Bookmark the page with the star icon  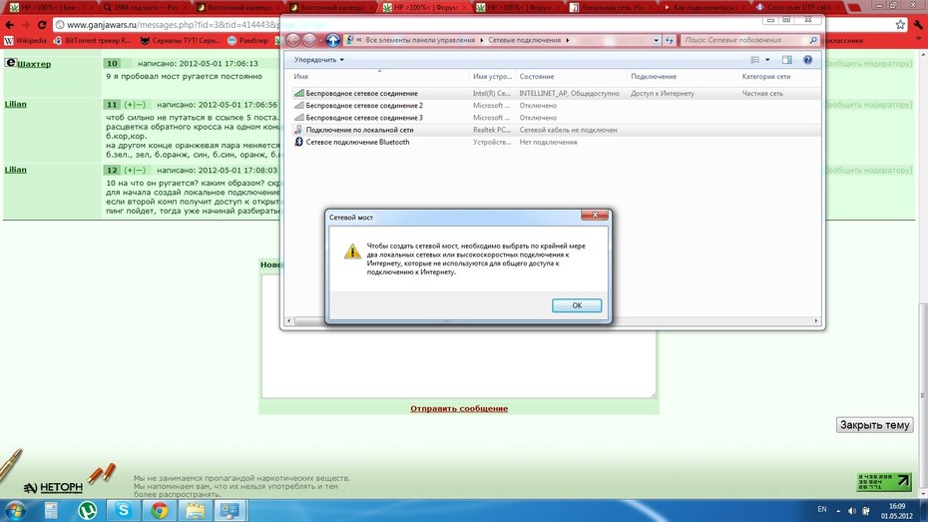click(x=900, y=25)
